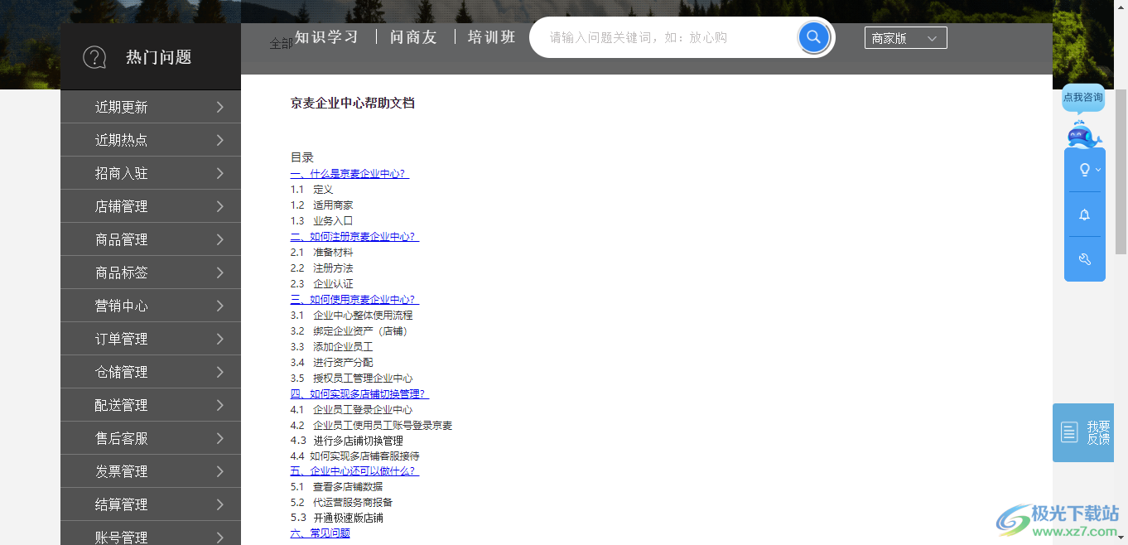Click the magnifier search button

pos(814,37)
